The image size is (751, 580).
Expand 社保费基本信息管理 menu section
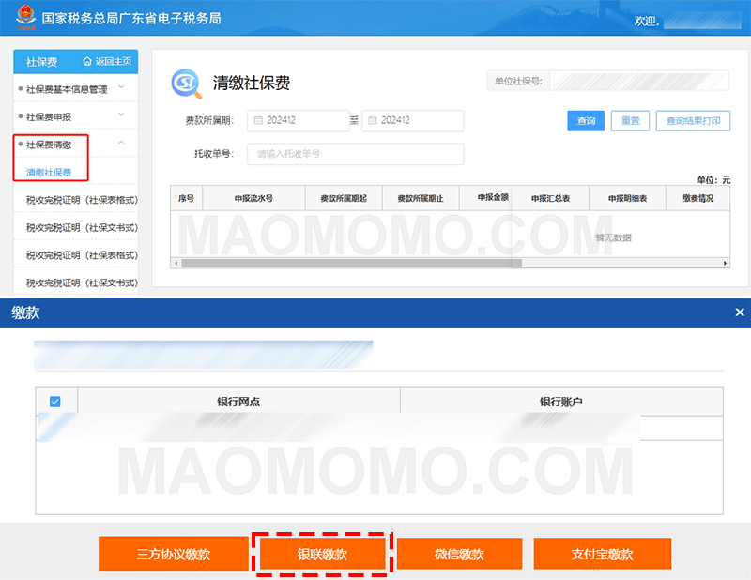pyautogui.click(x=121, y=88)
